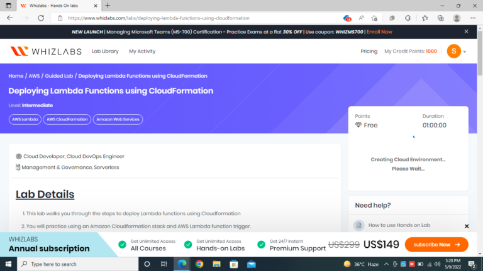Click the Hands-on Labs green checkmark
The image size is (483, 271).
(188, 245)
